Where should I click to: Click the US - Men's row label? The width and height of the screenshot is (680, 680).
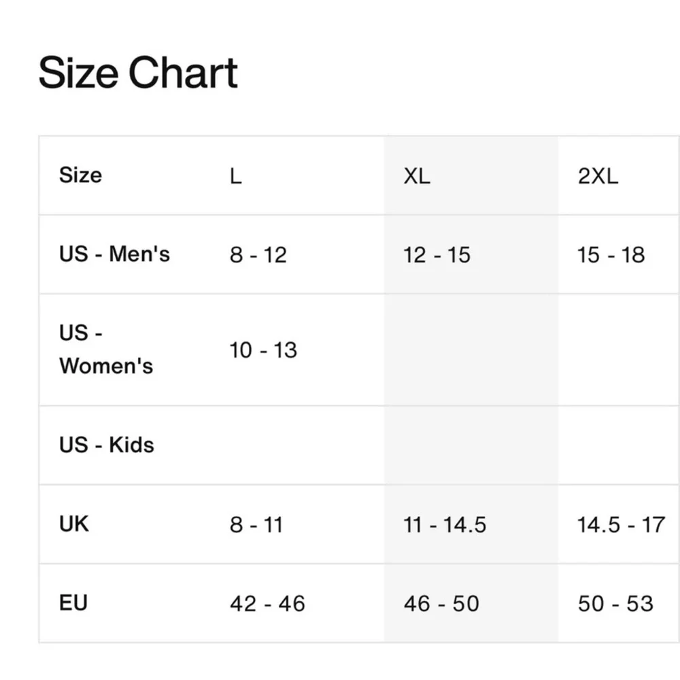114,254
